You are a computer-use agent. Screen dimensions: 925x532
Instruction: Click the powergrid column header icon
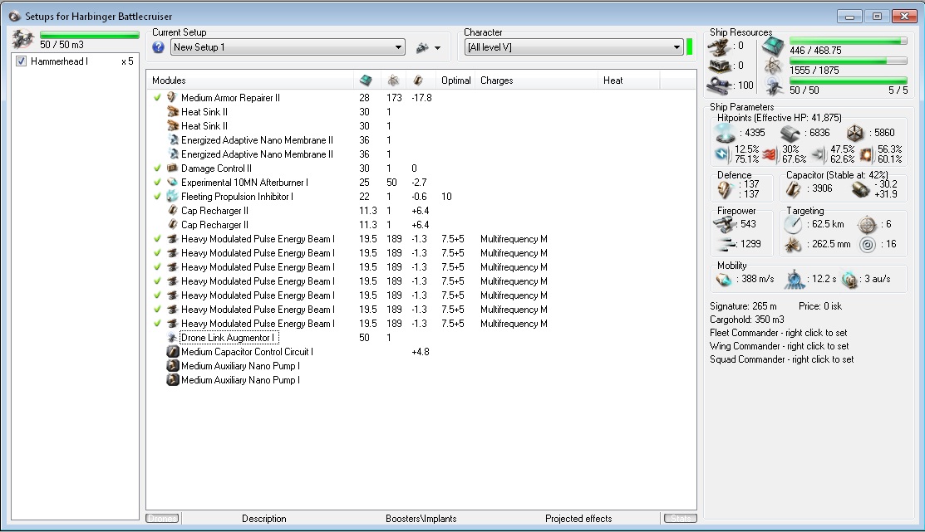point(392,81)
